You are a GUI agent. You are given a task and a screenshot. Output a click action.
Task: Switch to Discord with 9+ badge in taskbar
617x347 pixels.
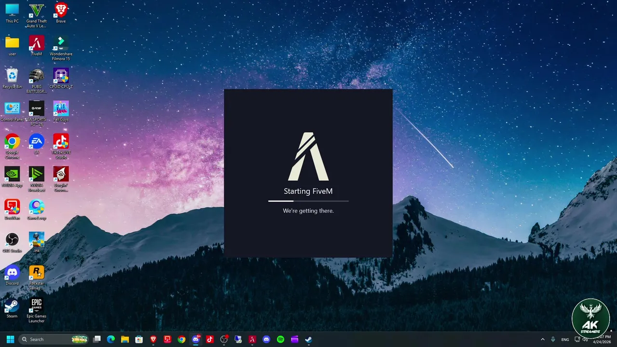click(196, 339)
